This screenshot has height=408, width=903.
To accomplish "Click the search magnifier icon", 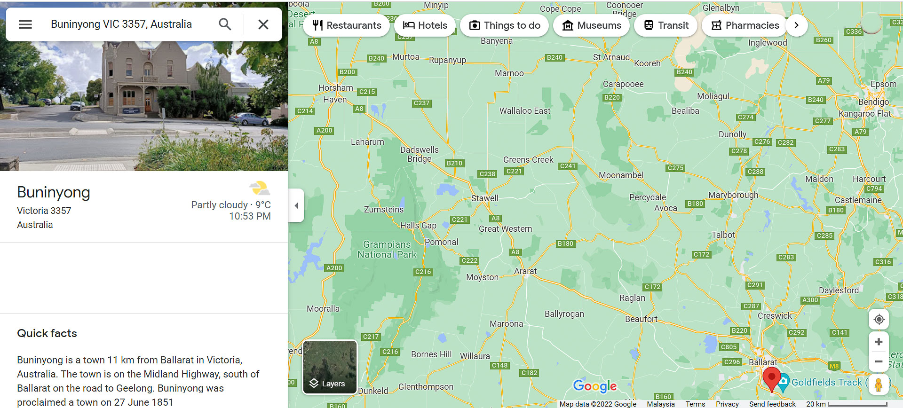I will (225, 24).
